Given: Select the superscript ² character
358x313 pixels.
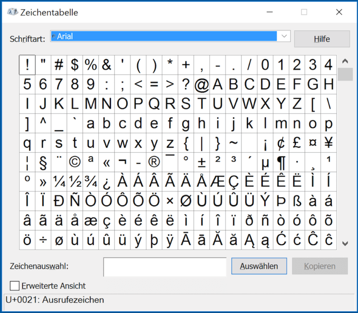Looking at the screenshot, I should coord(218,162).
